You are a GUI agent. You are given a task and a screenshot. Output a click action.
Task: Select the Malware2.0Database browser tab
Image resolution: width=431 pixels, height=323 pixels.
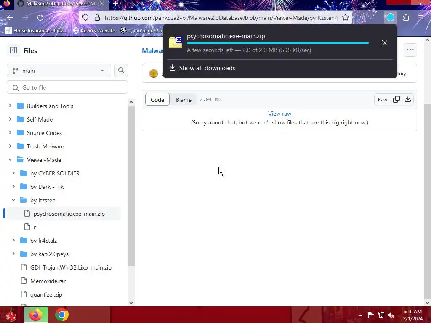point(61,4)
